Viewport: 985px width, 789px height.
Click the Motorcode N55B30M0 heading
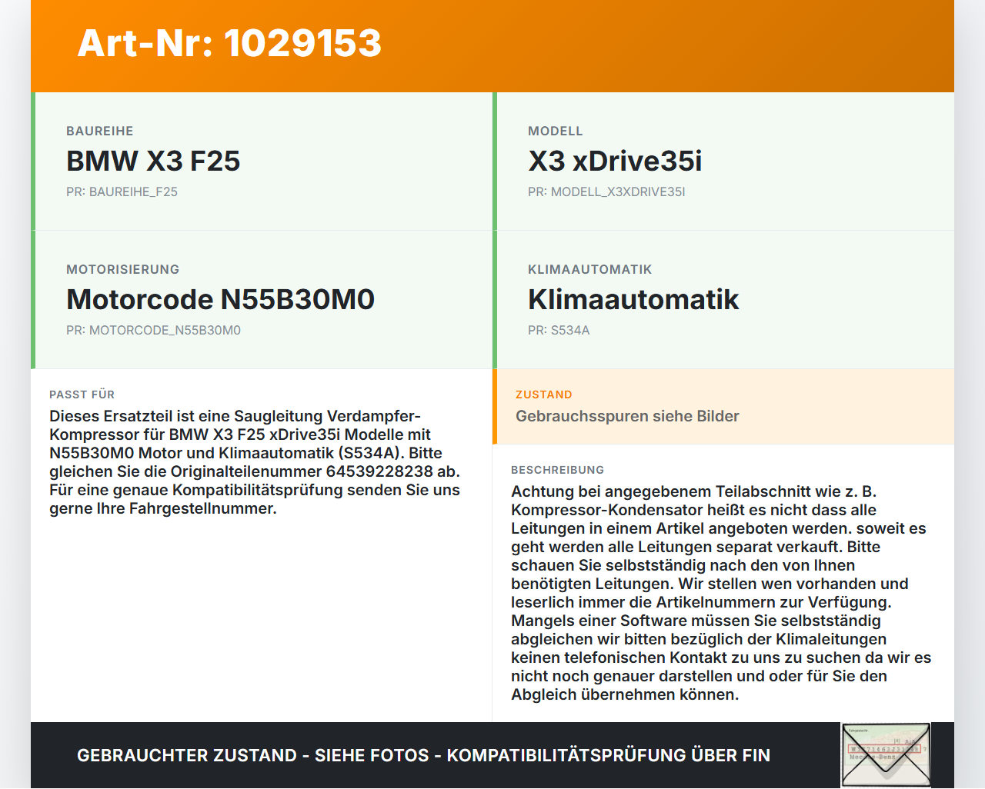tap(220, 299)
